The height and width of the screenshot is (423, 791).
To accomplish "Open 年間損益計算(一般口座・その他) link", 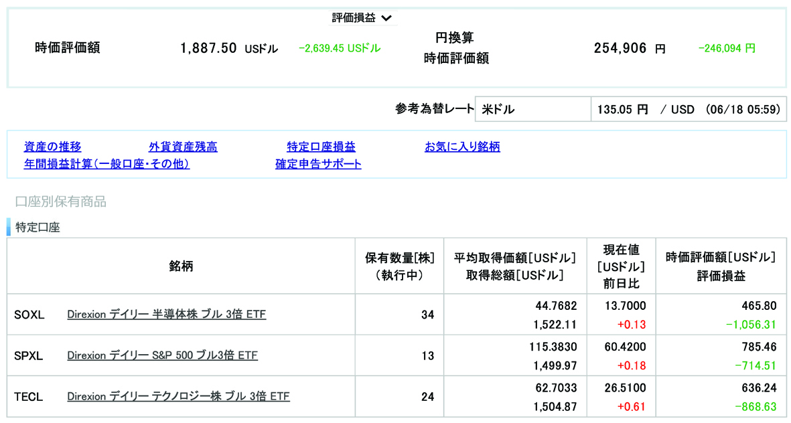I will pos(106,164).
